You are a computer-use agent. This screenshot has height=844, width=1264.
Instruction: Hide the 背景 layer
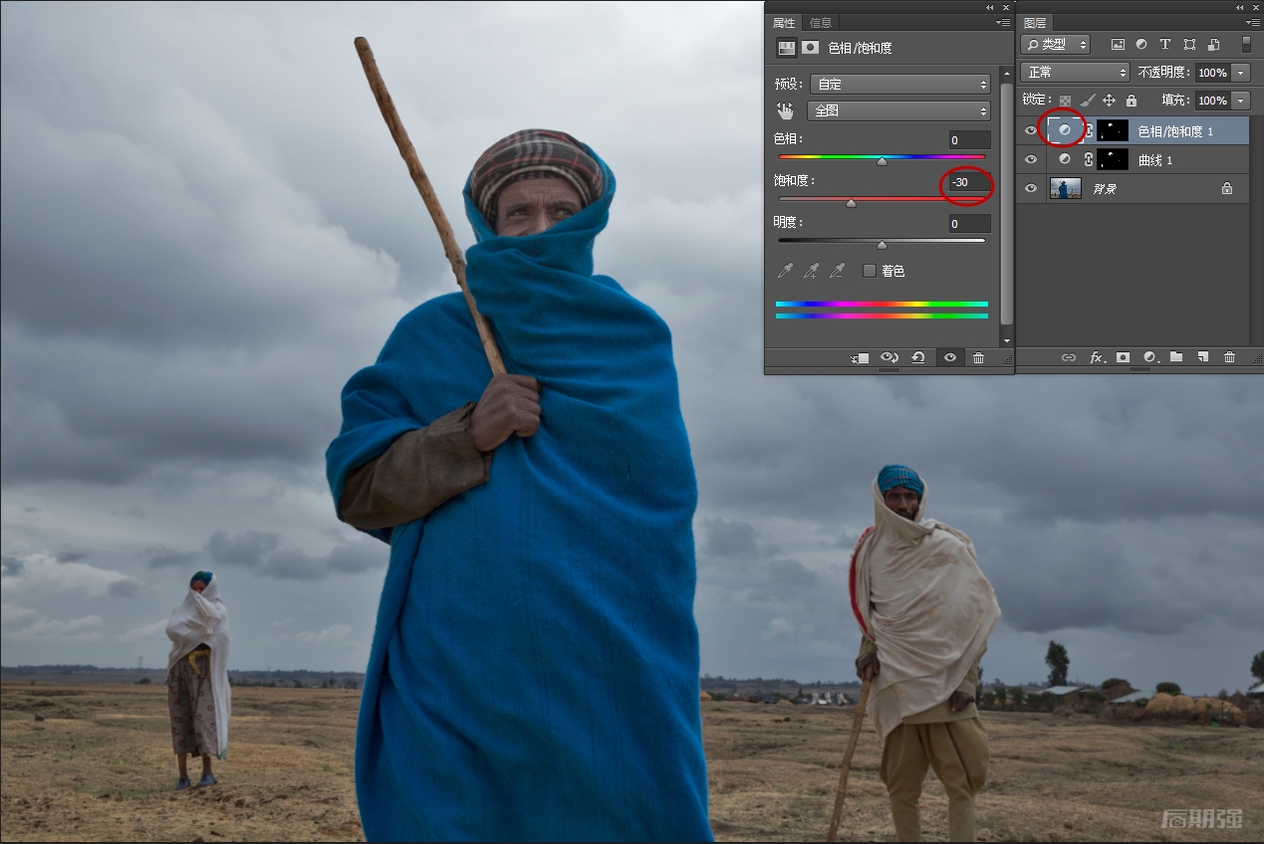(x=1031, y=188)
